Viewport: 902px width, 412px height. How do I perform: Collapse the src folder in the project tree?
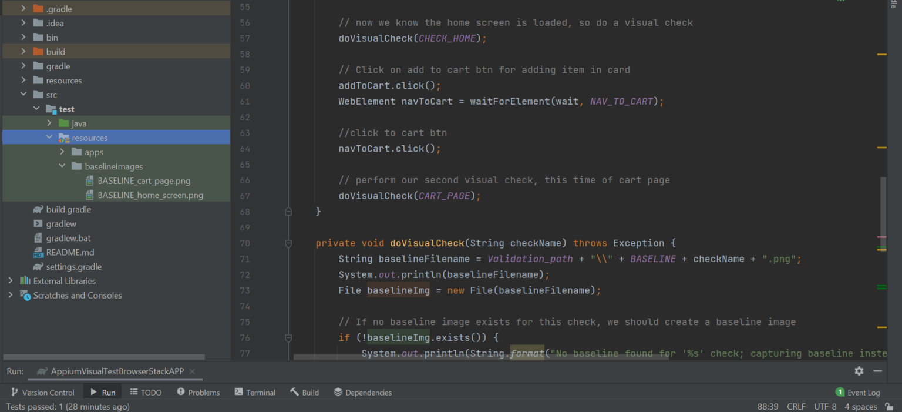pos(24,94)
